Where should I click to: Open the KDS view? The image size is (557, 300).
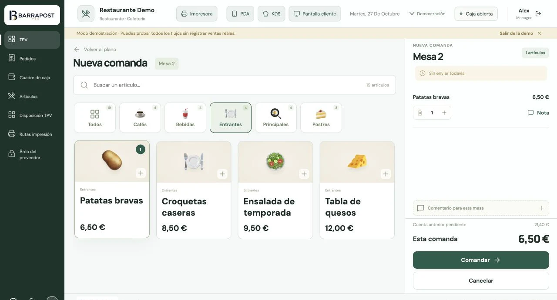pos(272,14)
